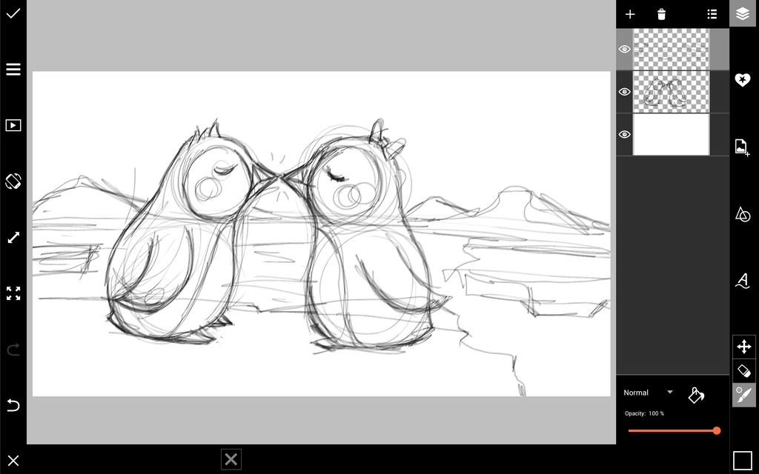Open the hamburger menu
This screenshot has height=474, width=759.
pyautogui.click(x=13, y=69)
